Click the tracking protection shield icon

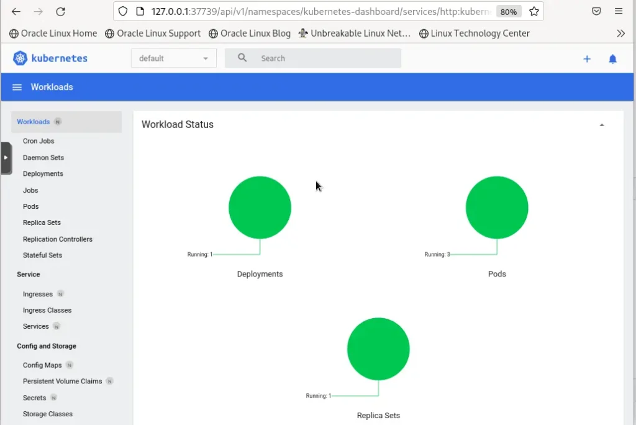[123, 11]
